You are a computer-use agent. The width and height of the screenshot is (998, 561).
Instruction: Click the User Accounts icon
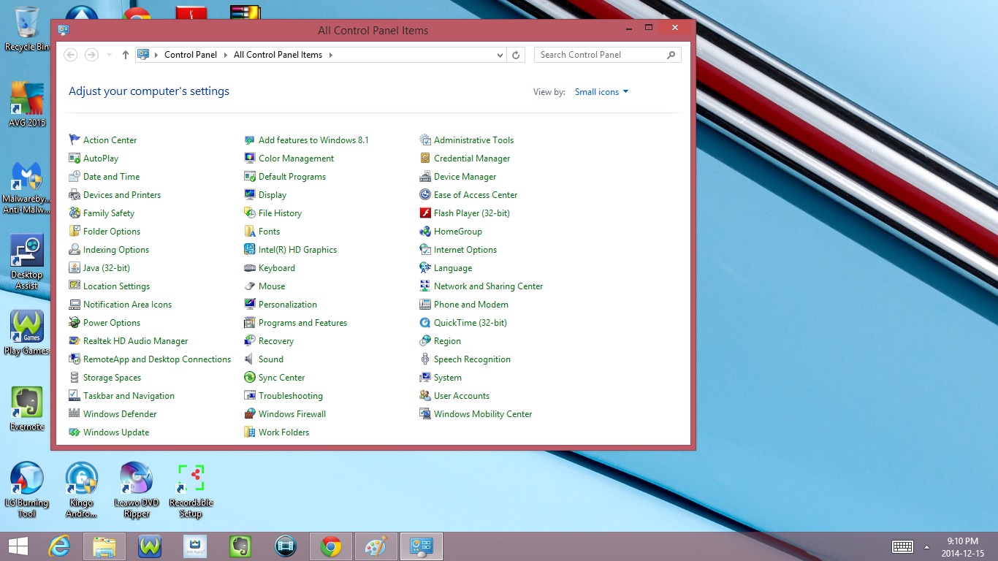click(425, 395)
